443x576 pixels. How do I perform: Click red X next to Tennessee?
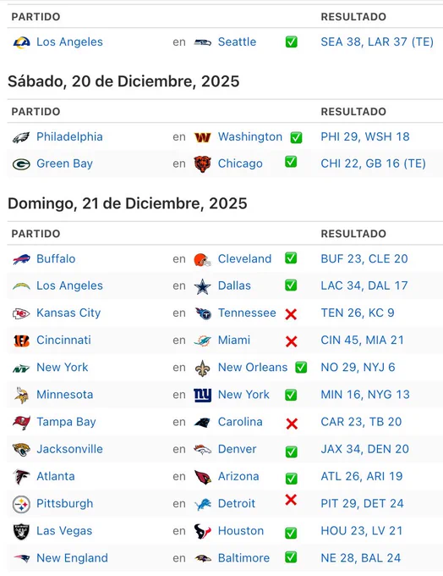coord(291,314)
